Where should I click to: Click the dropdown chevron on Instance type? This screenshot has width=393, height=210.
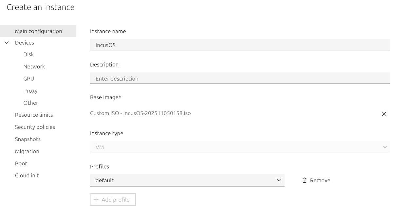[385, 147]
